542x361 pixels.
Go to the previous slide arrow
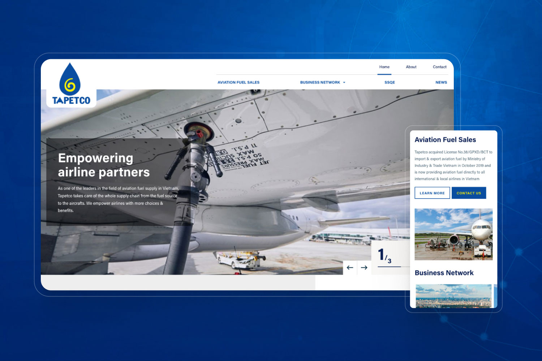[350, 268]
